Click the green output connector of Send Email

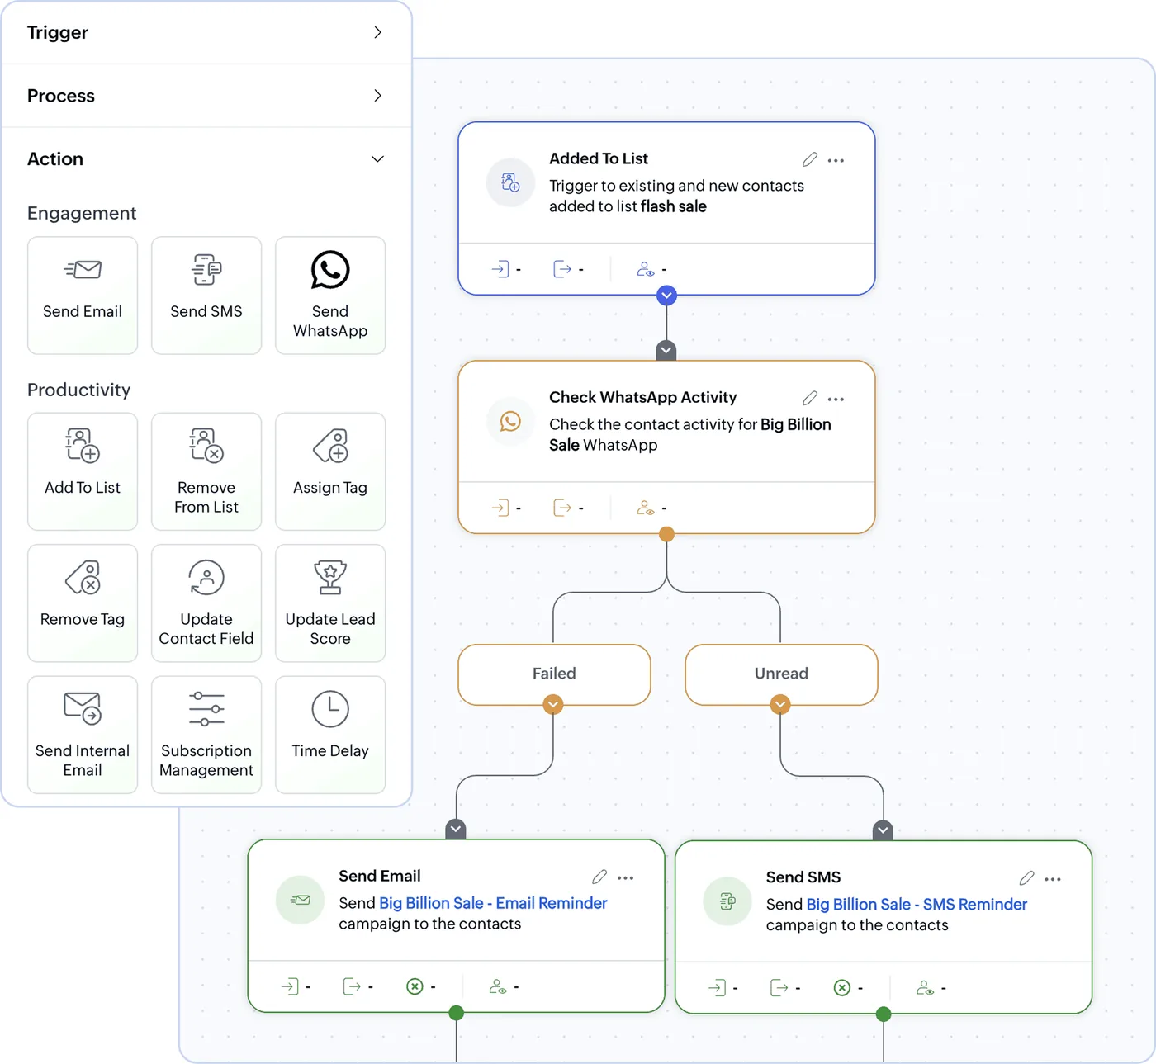456,1013
